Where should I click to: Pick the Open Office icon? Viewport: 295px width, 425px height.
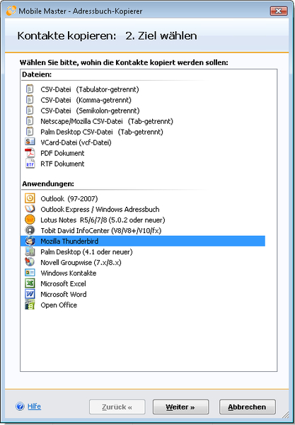30,305
